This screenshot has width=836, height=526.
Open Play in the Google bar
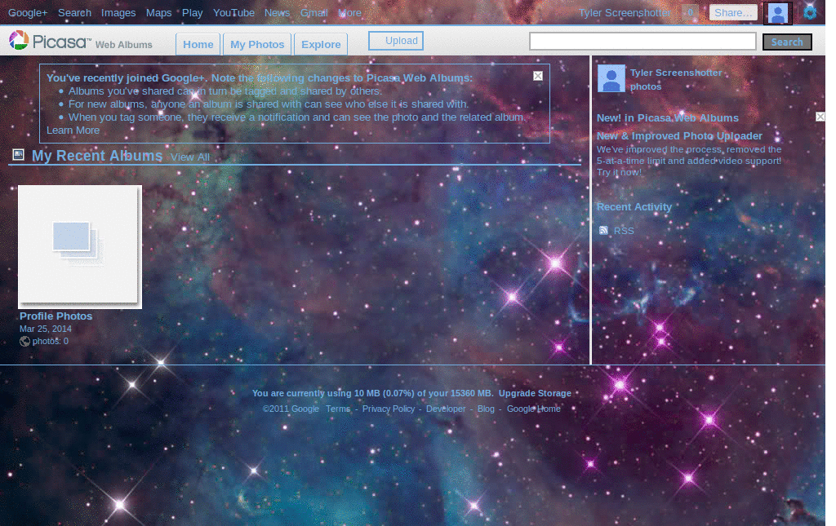193,13
